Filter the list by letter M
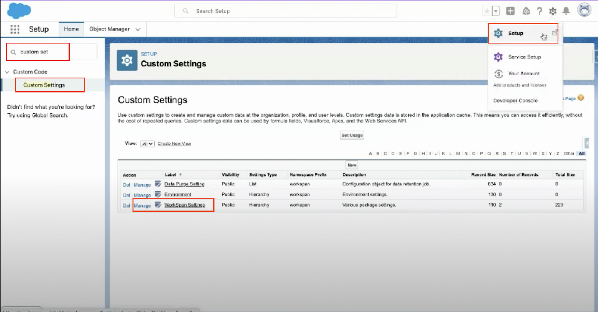The image size is (598, 312). pos(458,153)
